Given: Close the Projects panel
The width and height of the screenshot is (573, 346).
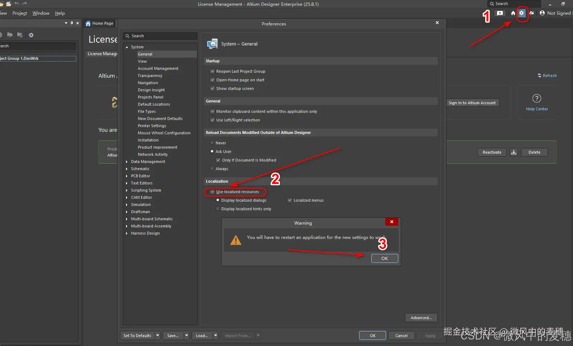Looking at the screenshot, I should point(77,23).
